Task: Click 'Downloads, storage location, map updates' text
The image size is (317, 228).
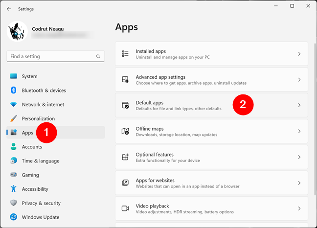Action: (177, 135)
